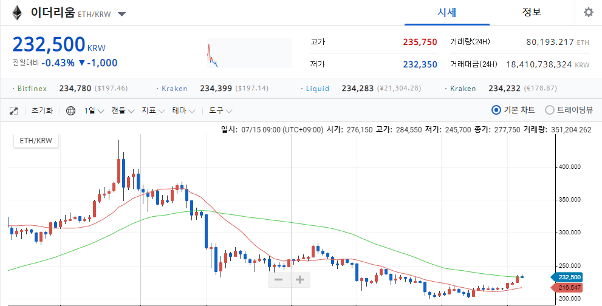Image resolution: width=602 pixels, height=306 pixels.
Task: Click the 전일대비 change -0.43%
Action: pos(58,63)
